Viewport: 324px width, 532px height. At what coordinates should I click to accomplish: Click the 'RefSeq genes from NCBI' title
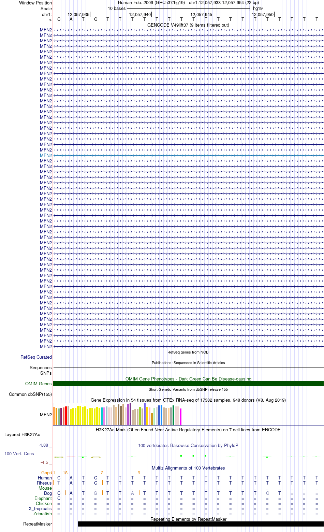click(188, 352)
